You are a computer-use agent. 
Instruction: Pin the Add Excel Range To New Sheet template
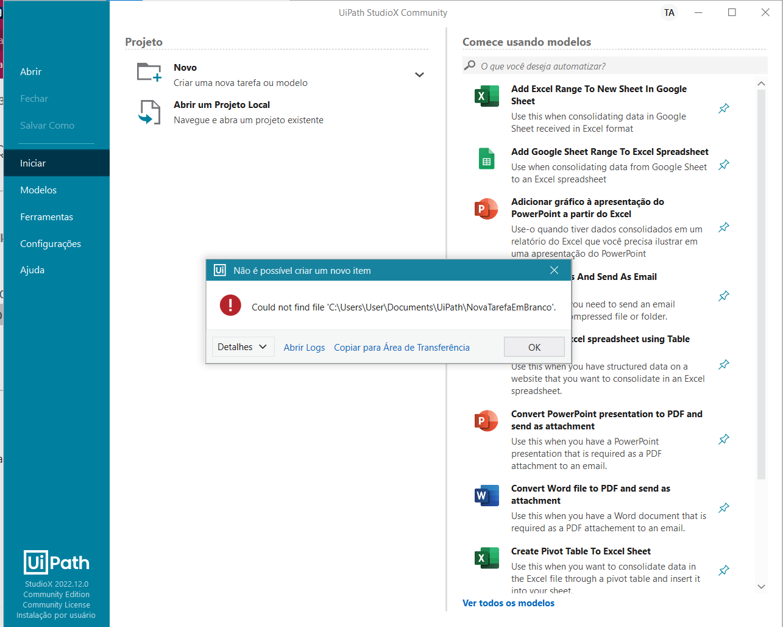[724, 109]
